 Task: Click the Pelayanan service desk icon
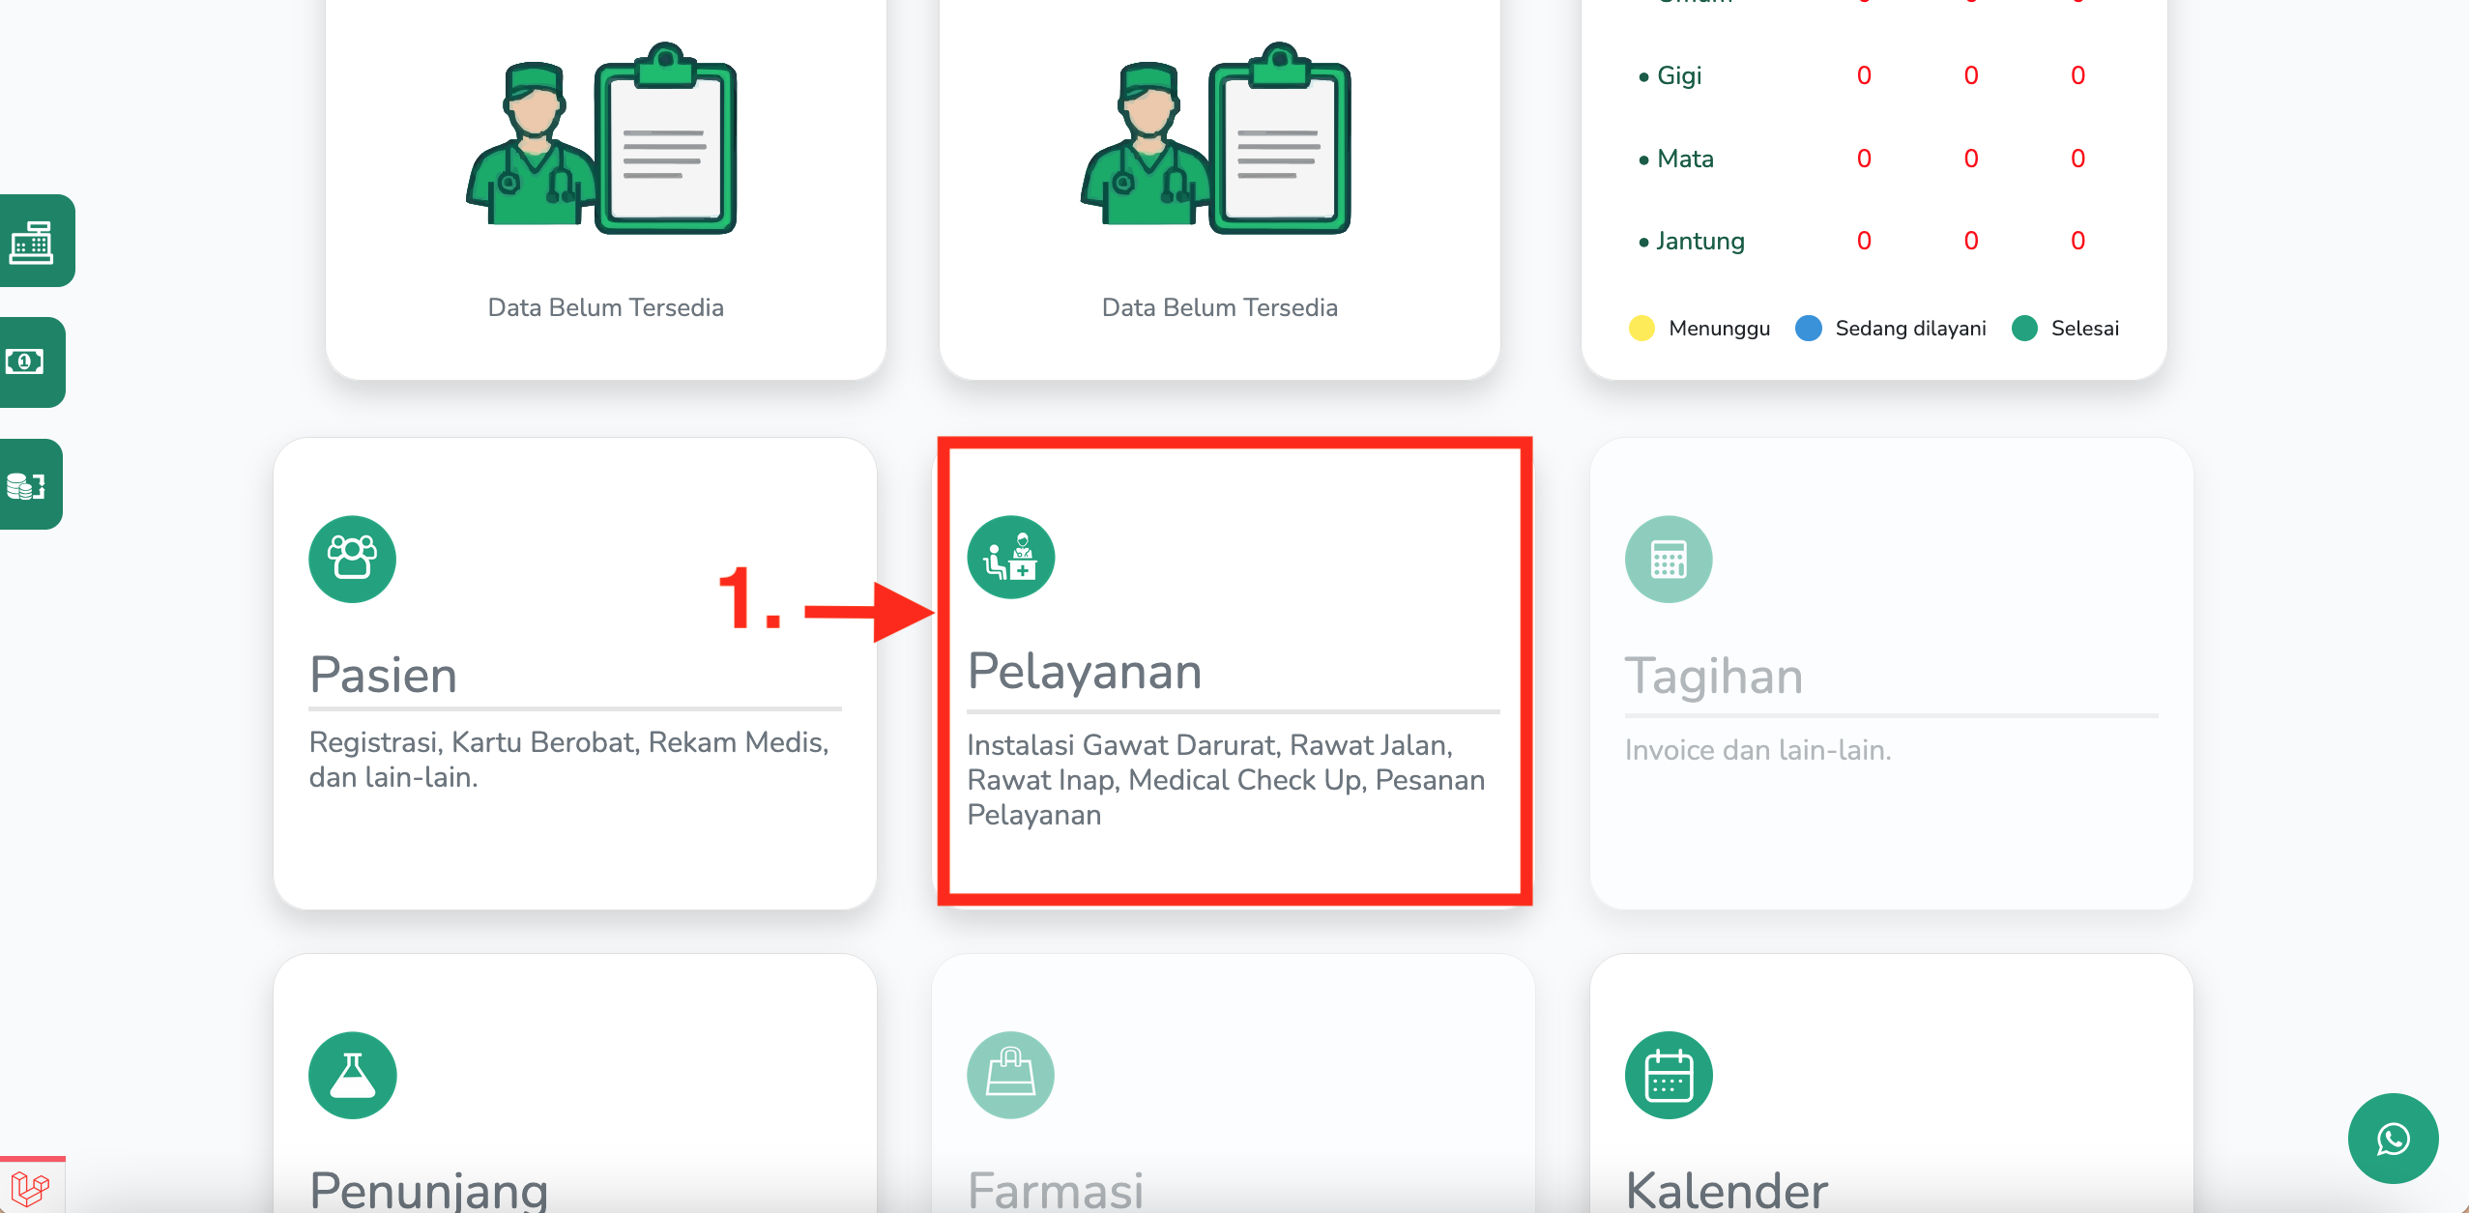1010,558
